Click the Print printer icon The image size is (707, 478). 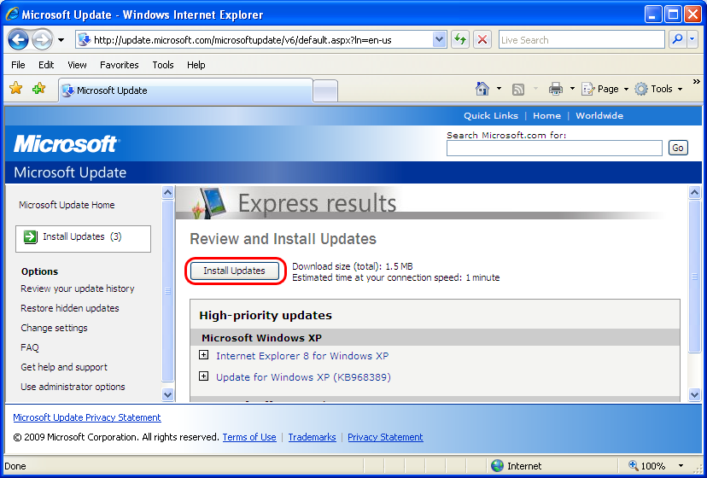[556, 89]
